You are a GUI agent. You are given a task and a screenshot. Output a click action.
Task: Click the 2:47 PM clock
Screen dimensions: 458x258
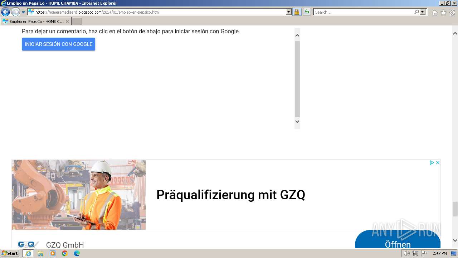click(439, 253)
